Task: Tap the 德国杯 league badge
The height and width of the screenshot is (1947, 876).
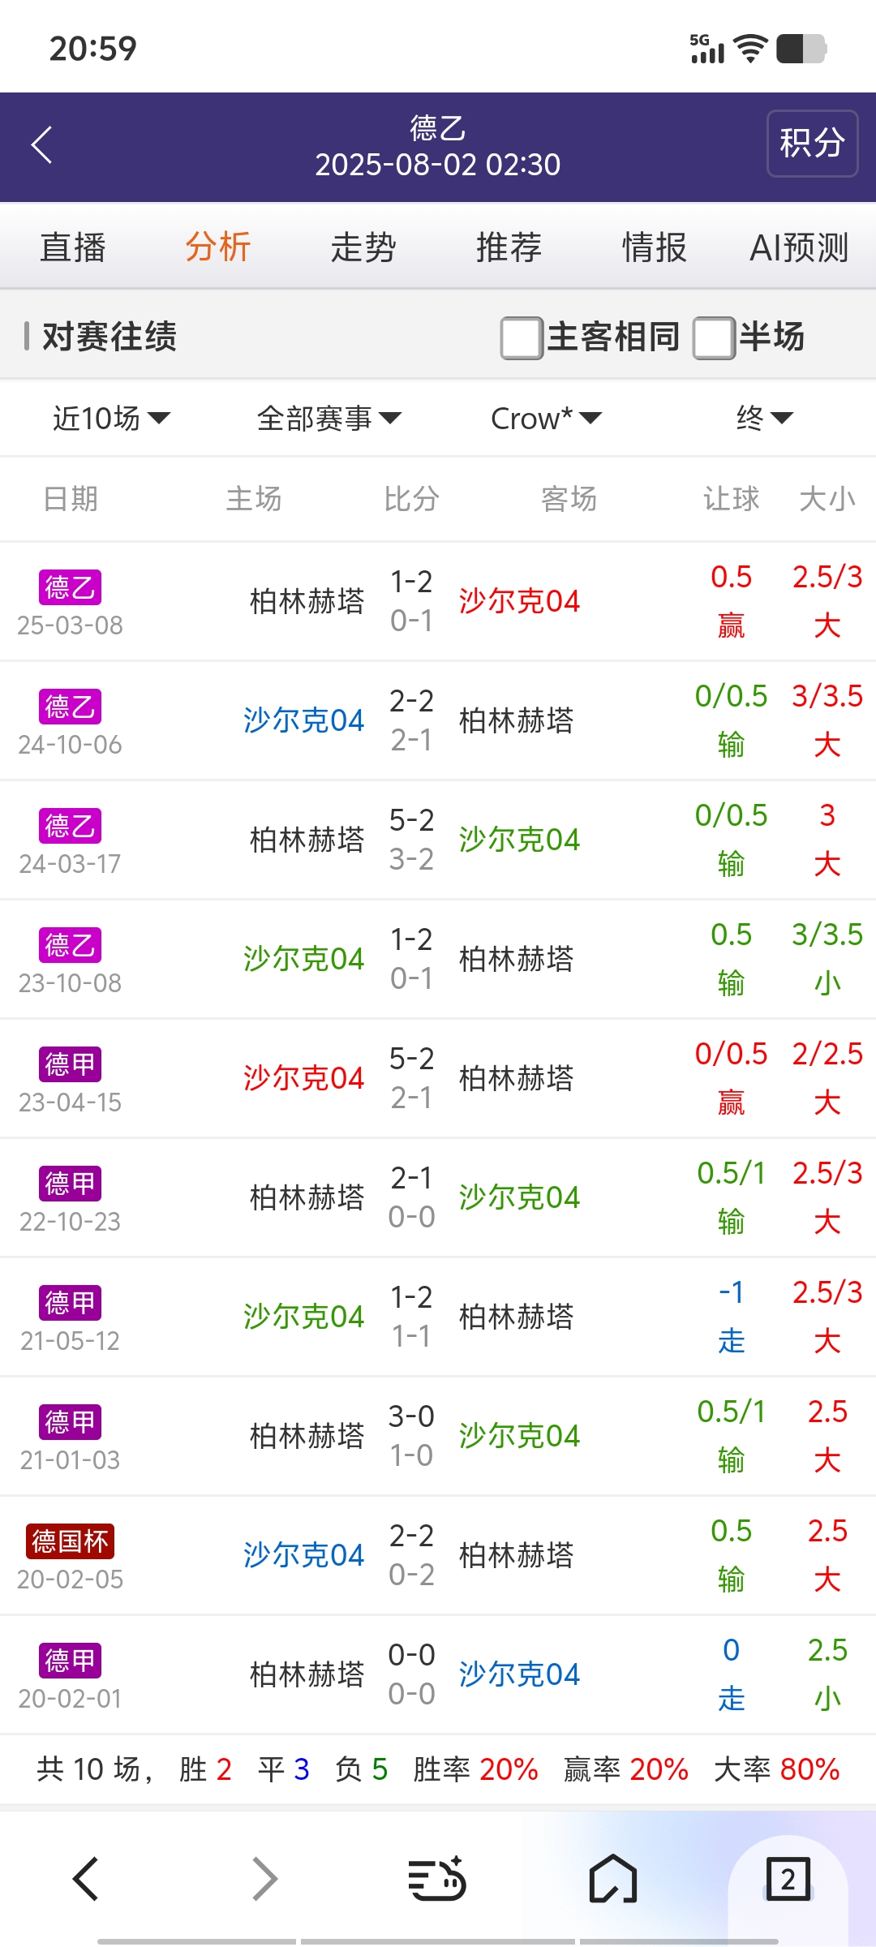Action: 70,1541
